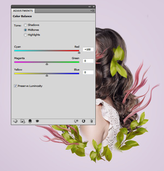Select the Shadows tone option
Image resolution: width=164 pixels, height=171 pixels.
25,25
